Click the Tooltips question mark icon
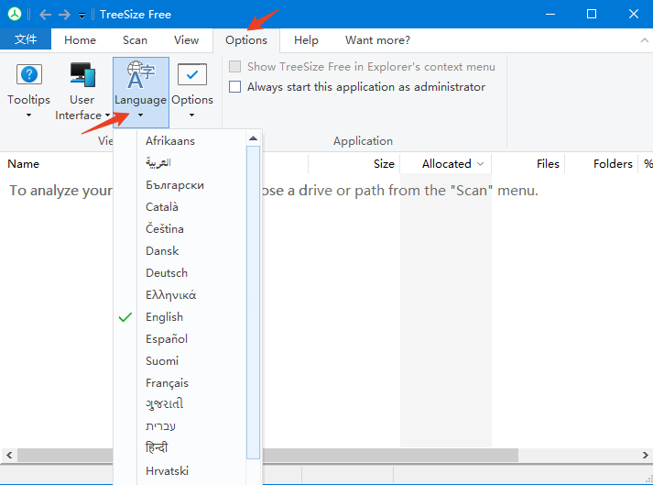 coord(29,75)
